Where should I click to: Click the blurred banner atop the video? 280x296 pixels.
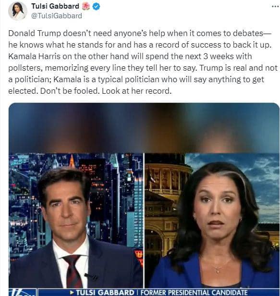144,128
